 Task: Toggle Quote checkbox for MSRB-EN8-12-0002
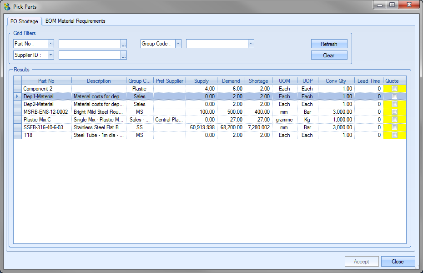point(394,112)
